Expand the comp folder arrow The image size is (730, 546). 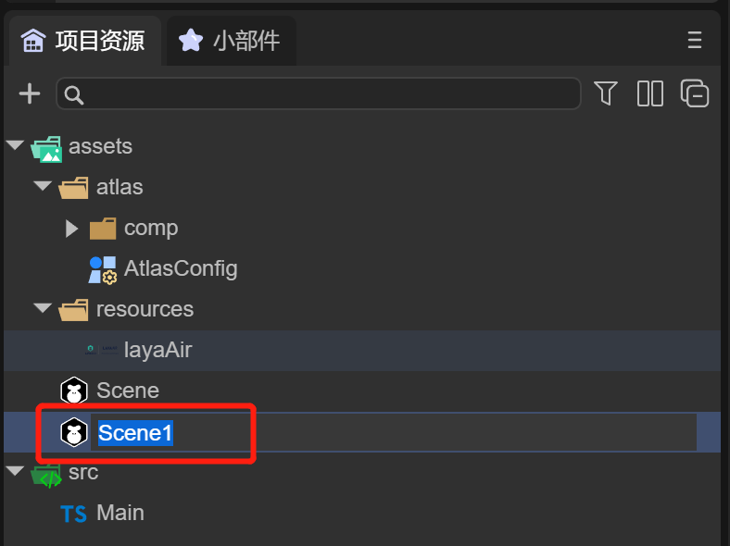pyautogui.click(x=71, y=228)
